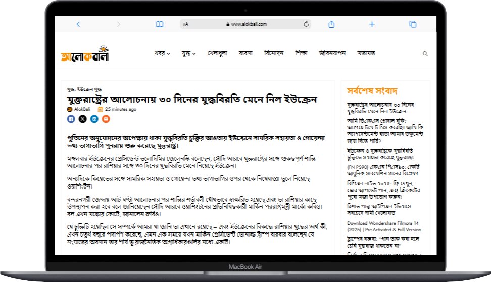491x282 pixels.
Task: Open the বিনোদন menu item
Action: point(274,53)
